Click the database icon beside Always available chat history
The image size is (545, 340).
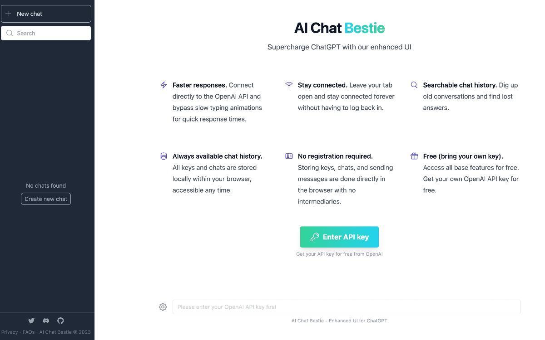pos(163,156)
